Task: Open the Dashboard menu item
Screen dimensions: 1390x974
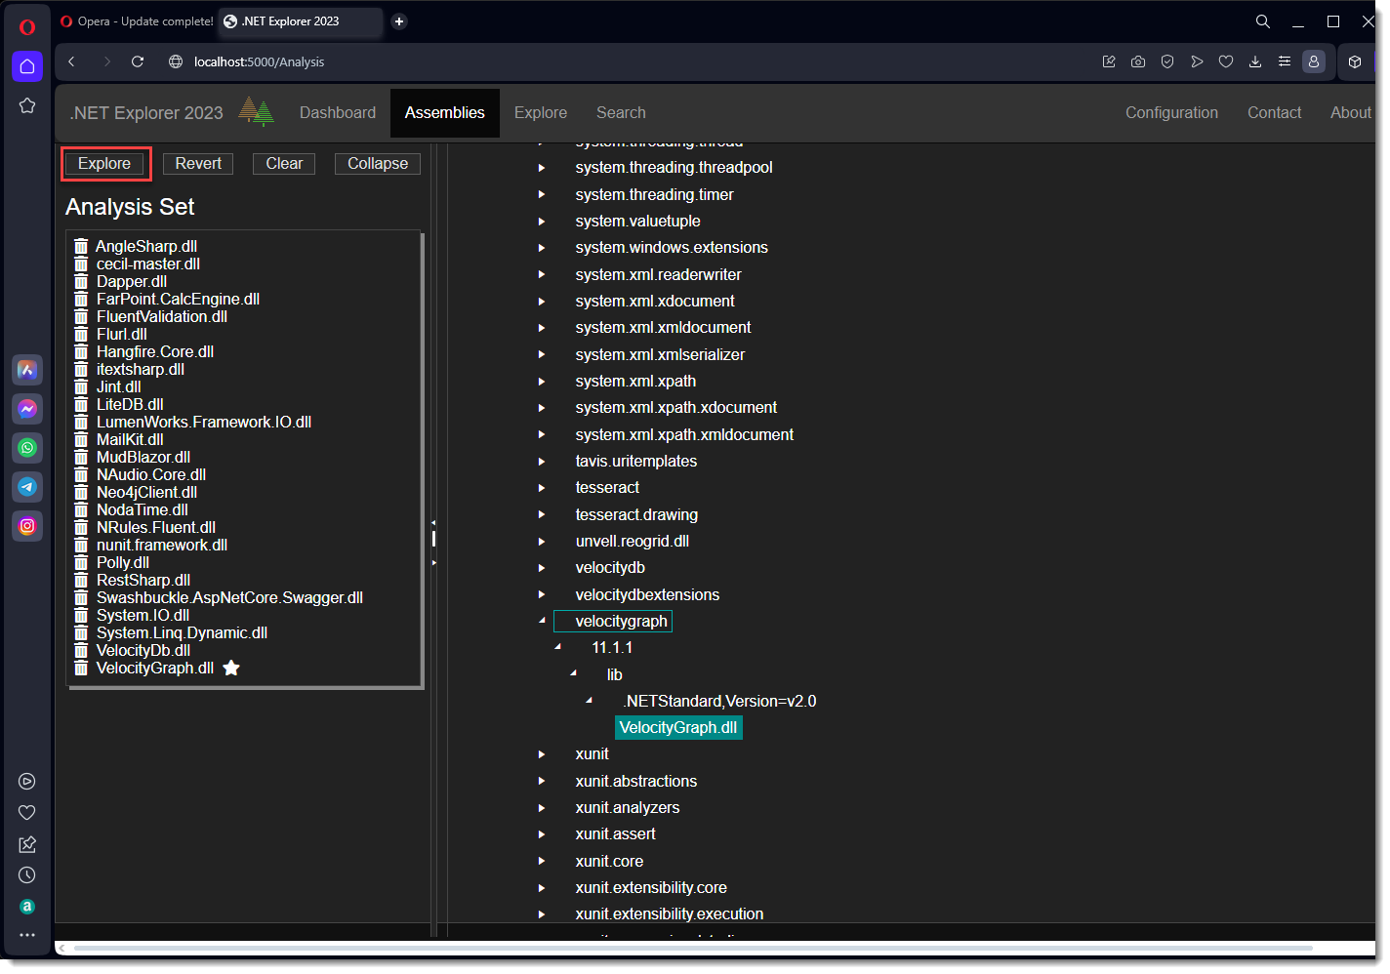Action: point(338,112)
